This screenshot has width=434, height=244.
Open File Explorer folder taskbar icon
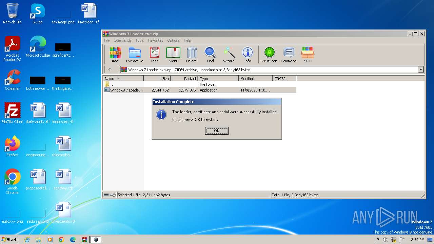pyautogui.click(x=38, y=240)
